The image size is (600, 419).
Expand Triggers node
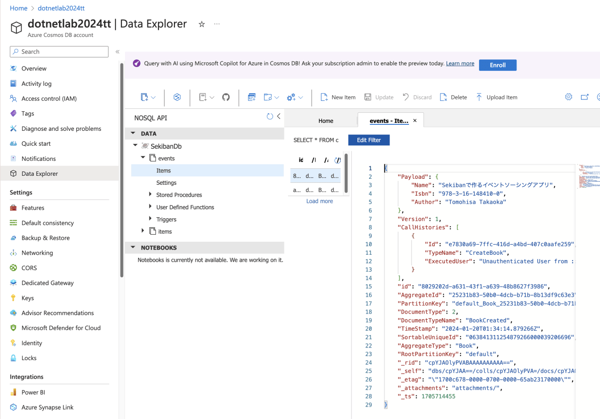click(x=150, y=219)
